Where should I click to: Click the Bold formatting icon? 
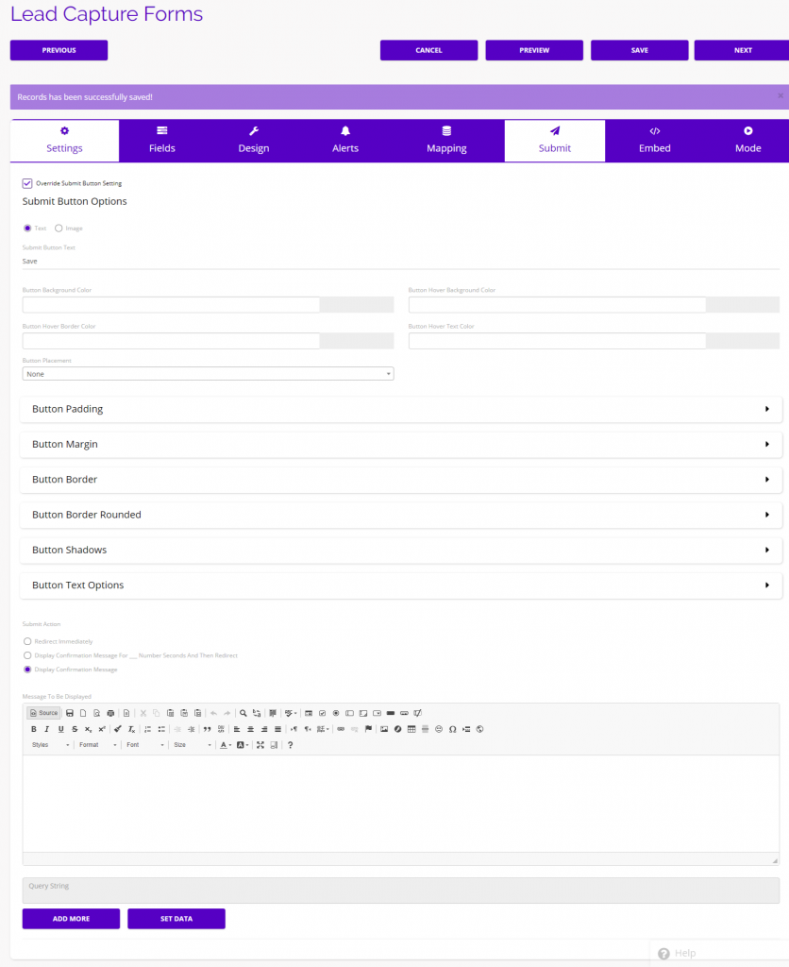point(34,728)
